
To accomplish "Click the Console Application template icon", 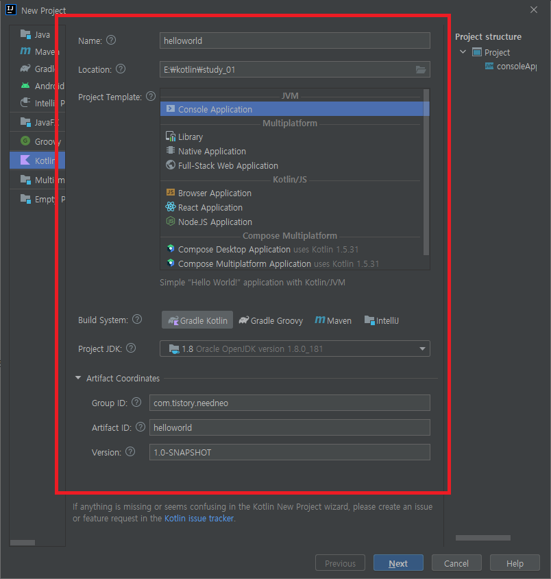I will click(171, 108).
